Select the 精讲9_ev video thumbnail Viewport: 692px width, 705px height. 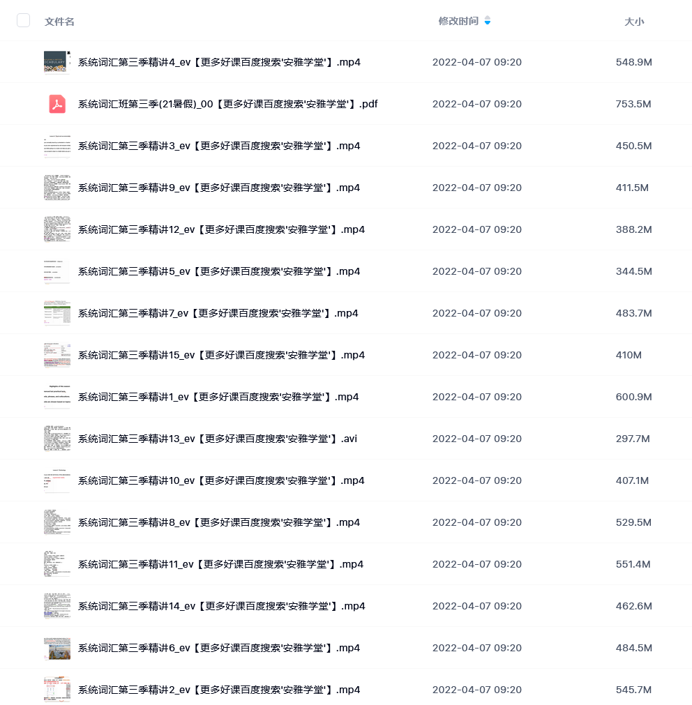(x=57, y=188)
